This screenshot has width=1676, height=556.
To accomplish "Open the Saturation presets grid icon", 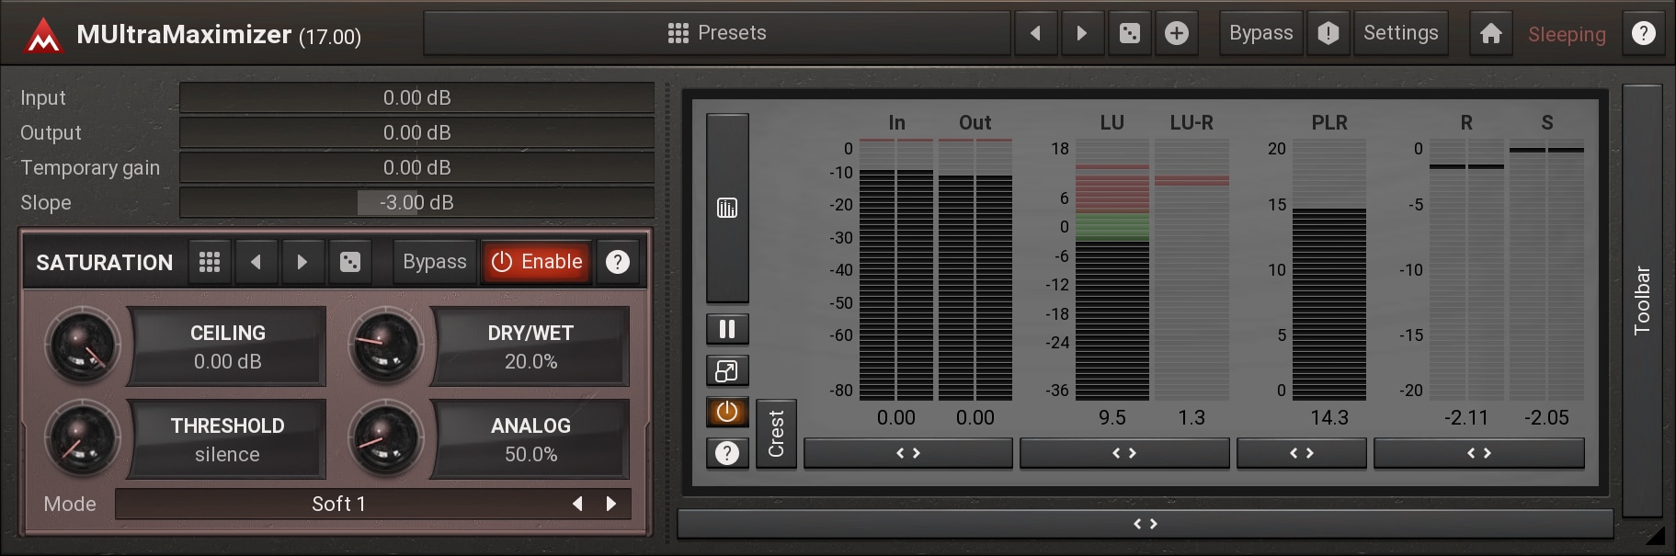I will tap(210, 262).
